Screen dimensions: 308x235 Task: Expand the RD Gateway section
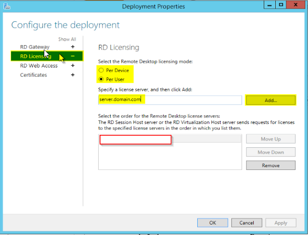click(73, 47)
